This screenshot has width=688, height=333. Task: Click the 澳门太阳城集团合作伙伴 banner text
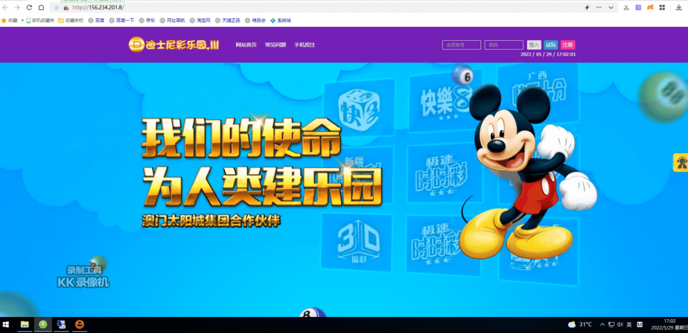(211, 220)
